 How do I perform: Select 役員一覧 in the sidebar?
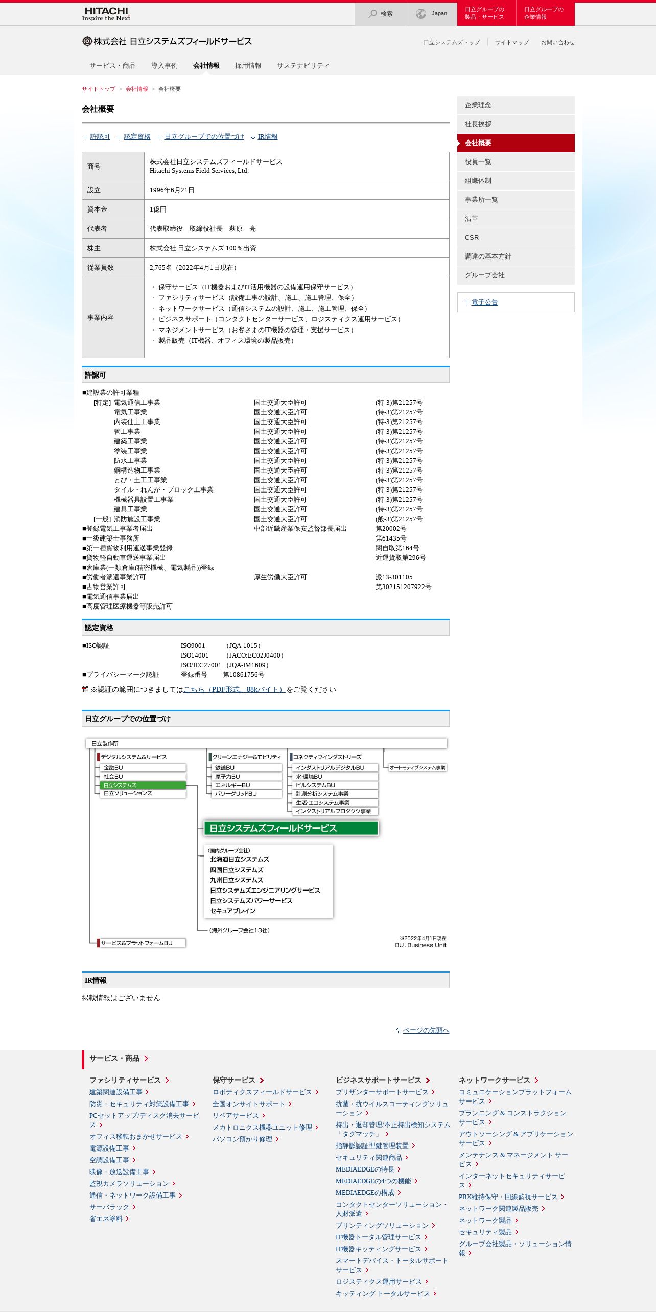(x=516, y=162)
